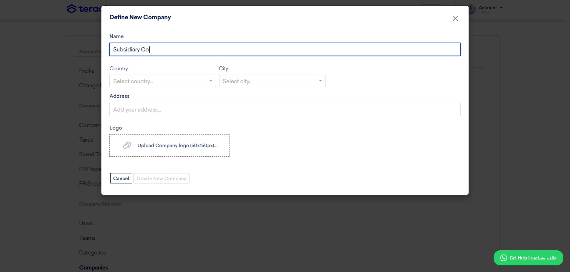The height and width of the screenshot is (272, 570).
Task: Click the country dropdown arrow
Action: coord(211,81)
